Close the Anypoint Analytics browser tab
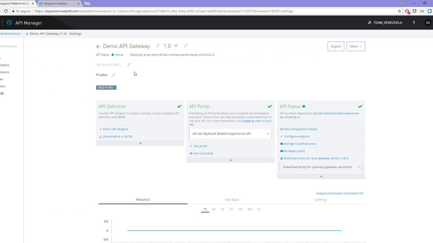 pos(78,3)
